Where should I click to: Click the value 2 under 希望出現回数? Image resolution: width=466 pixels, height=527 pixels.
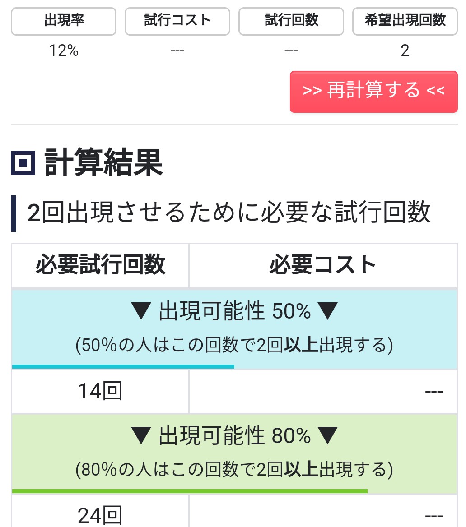[405, 51]
